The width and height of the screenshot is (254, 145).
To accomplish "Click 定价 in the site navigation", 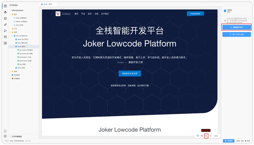I will [90, 14].
